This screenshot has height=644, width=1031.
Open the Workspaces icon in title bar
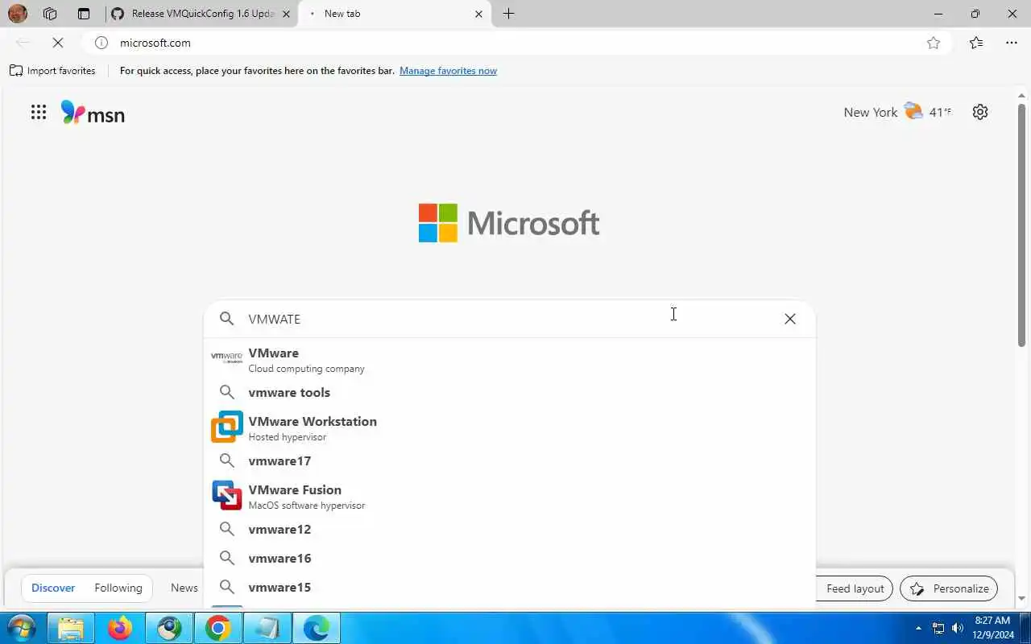click(x=50, y=14)
